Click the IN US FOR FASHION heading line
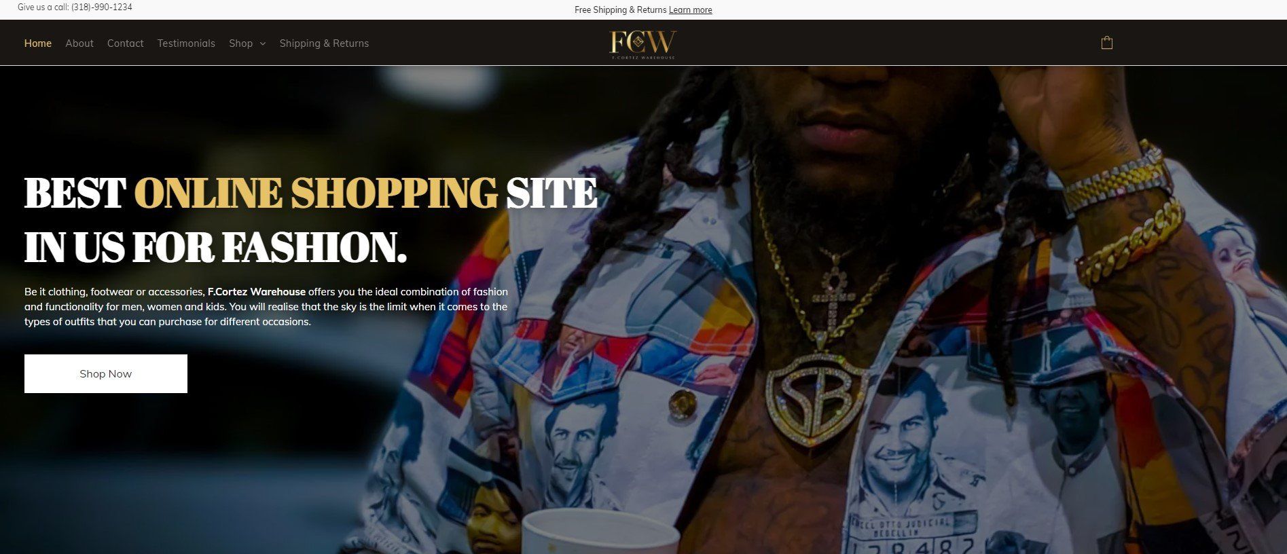The width and height of the screenshot is (1287, 554). coord(215,248)
